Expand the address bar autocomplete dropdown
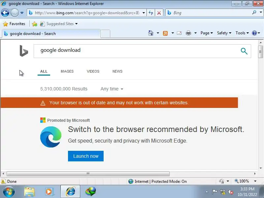The width and height of the screenshot is (264, 198). point(144,13)
